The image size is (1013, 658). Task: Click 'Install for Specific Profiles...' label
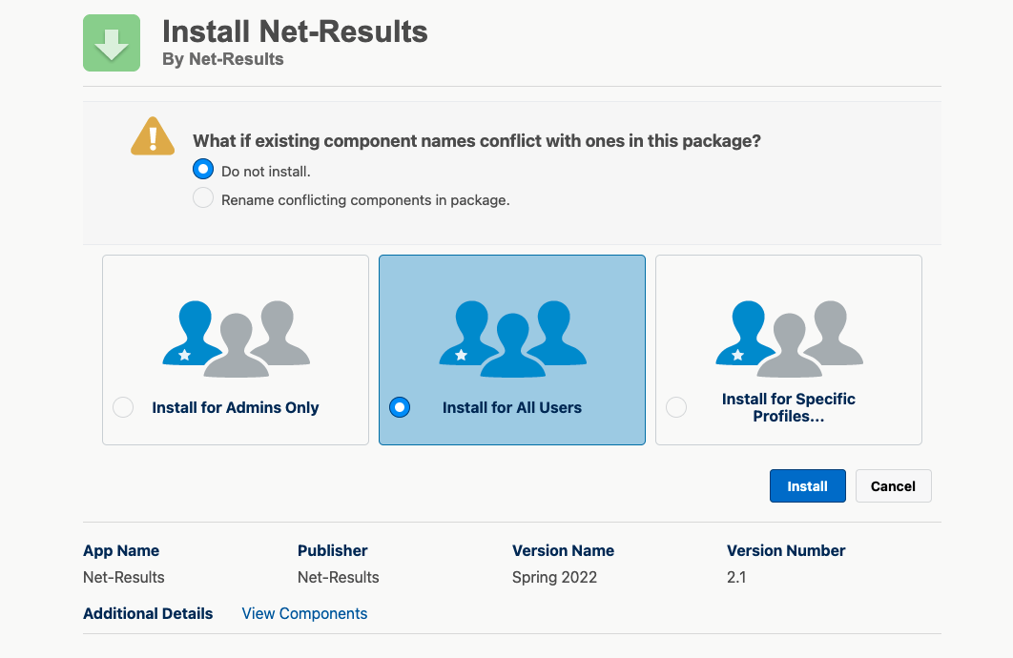click(x=788, y=407)
